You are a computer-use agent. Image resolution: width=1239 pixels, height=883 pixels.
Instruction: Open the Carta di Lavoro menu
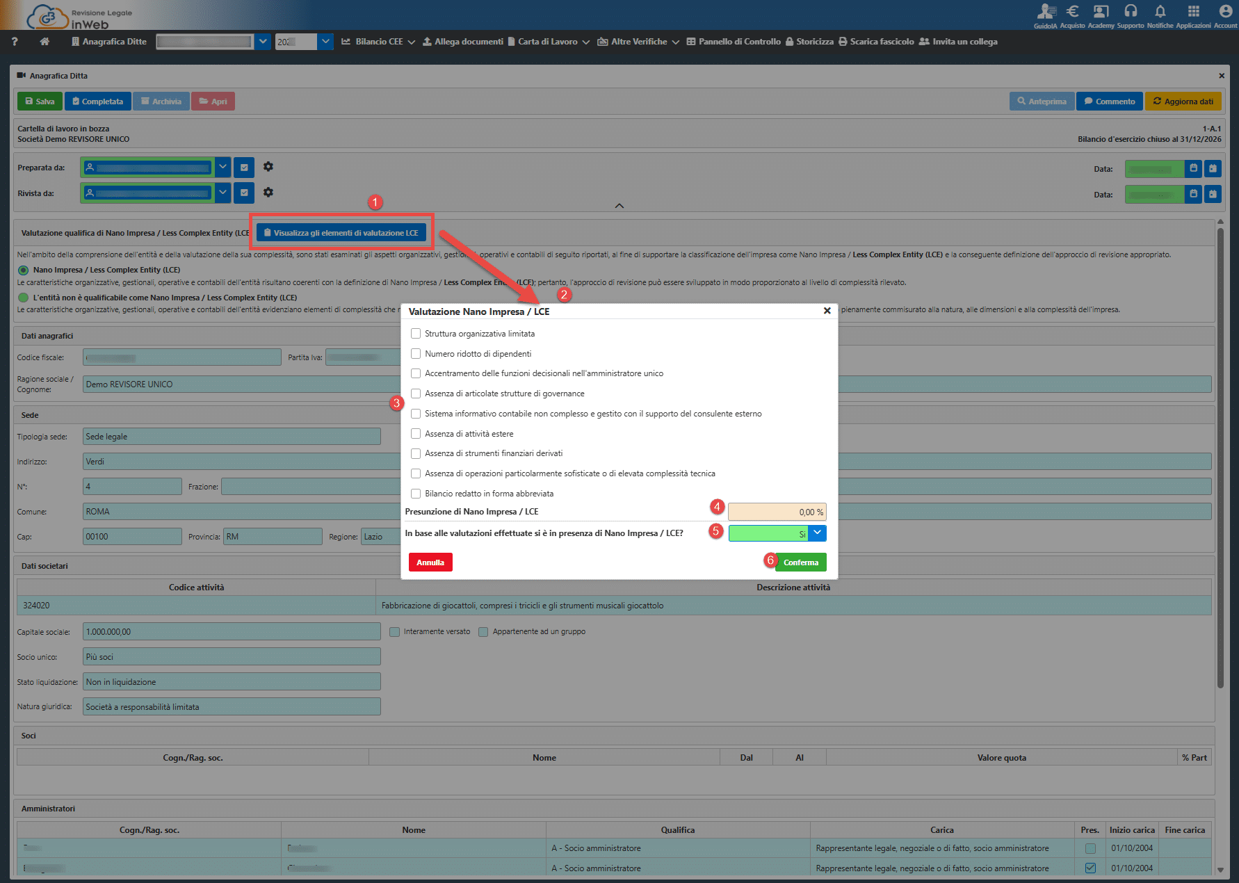point(549,42)
